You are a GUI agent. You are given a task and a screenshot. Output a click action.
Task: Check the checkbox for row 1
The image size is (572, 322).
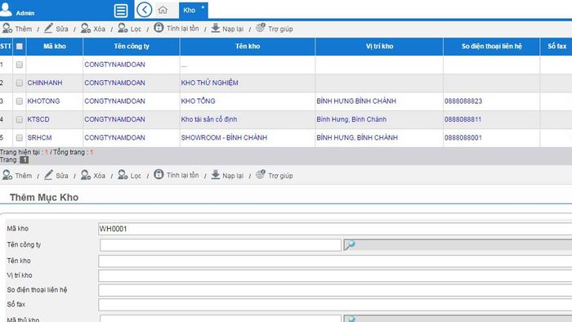(x=20, y=65)
